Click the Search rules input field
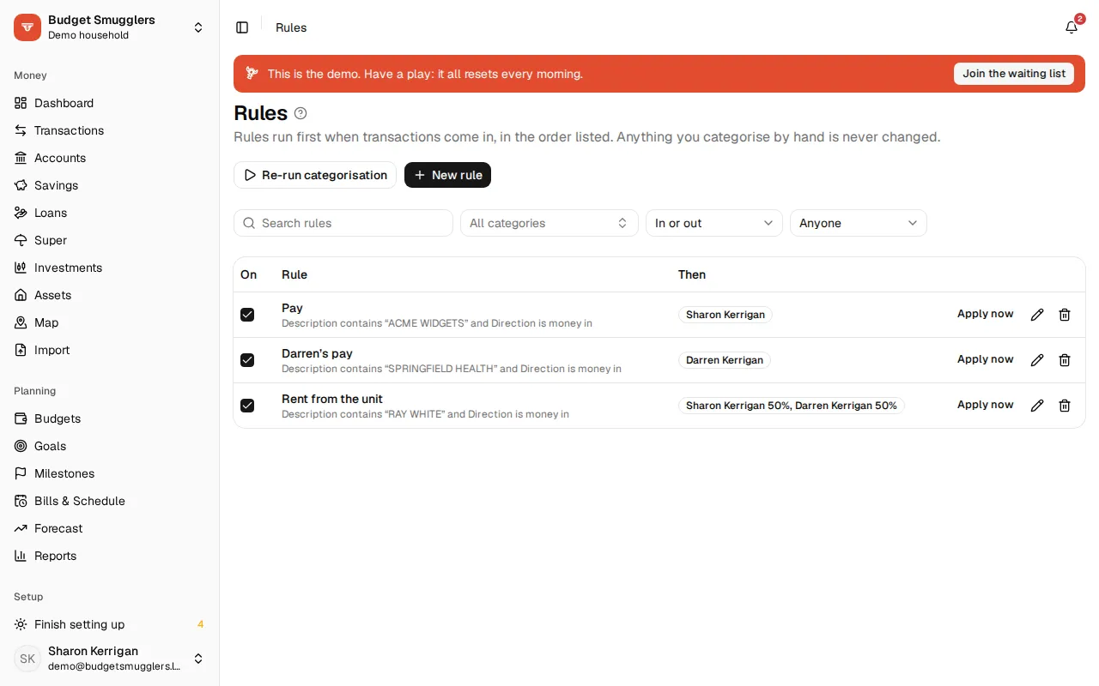This screenshot has width=1099, height=686. point(343,223)
